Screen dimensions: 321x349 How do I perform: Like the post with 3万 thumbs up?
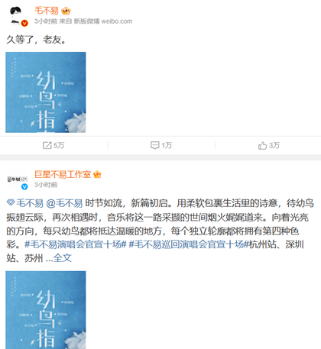tap(269, 145)
